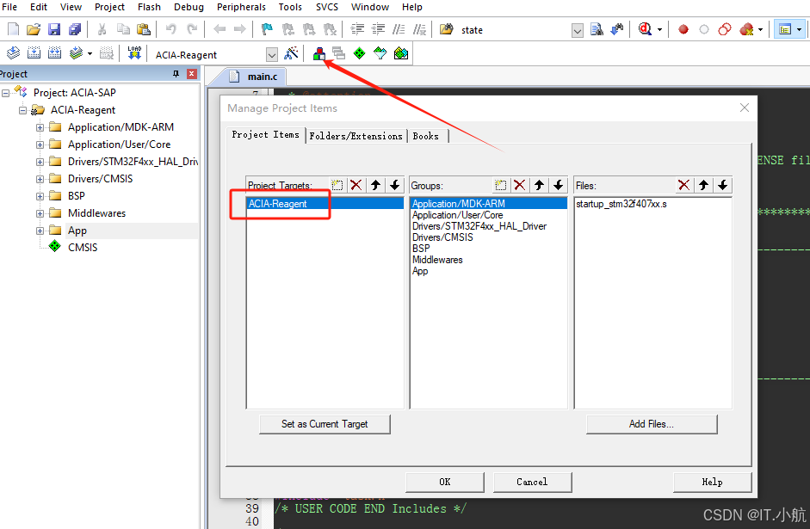
Task: Delete the selected group red X
Action: pos(520,185)
